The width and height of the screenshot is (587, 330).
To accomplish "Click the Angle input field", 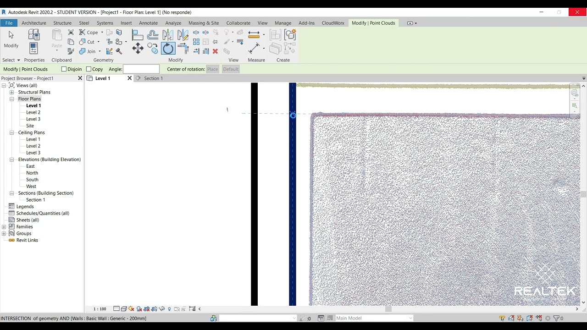I will pos(141,69).
